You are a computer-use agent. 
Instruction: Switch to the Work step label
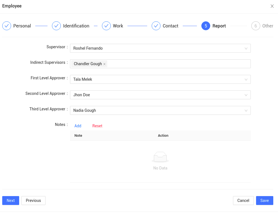tap(118, 26)
